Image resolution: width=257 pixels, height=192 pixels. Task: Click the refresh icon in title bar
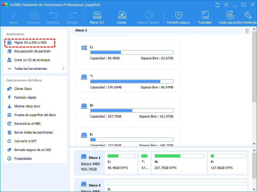[217, 5]
